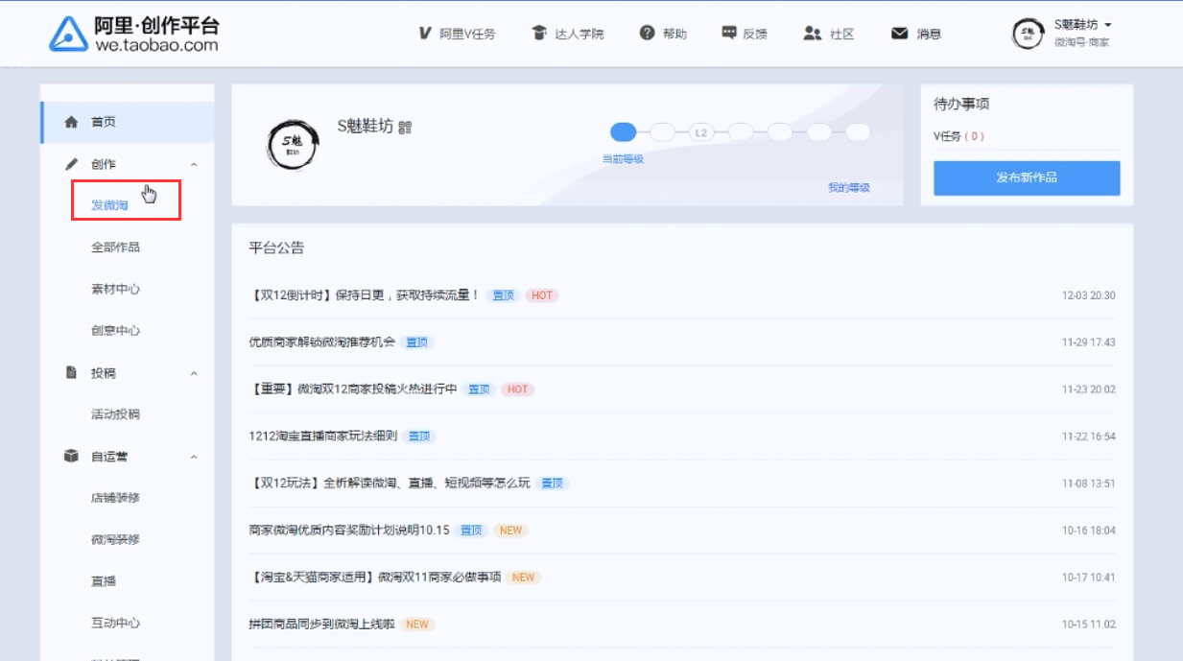Open announcement 【双12玩法】全析解读微淘、直播、短视频等怎么玩
This screenshot has width=1183, height=661.
pos(390,484)
